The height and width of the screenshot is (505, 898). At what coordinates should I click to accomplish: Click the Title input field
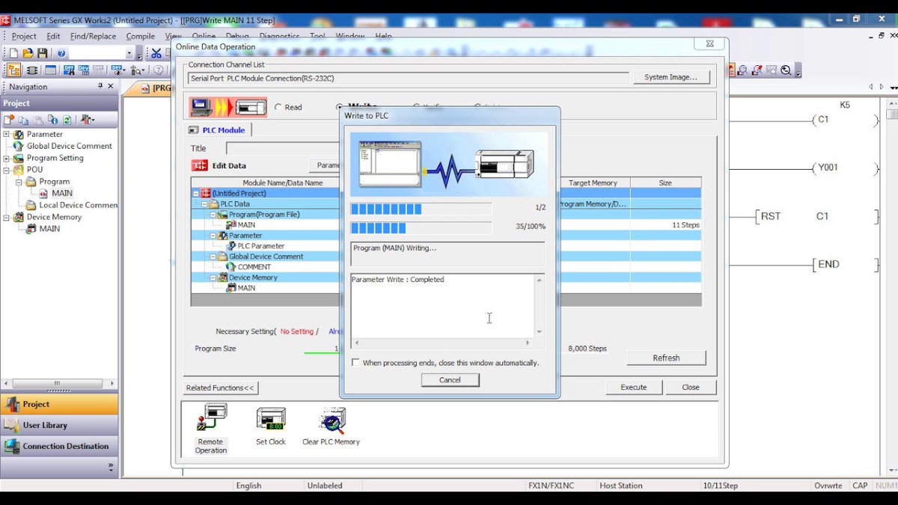click(x=283, y=148)
